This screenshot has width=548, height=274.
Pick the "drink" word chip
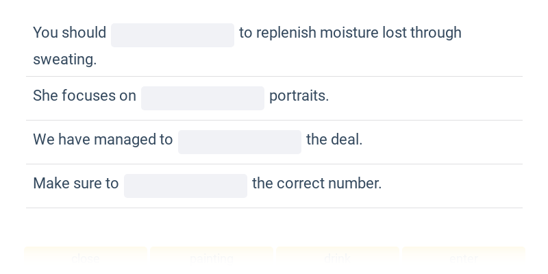(338, 259)
